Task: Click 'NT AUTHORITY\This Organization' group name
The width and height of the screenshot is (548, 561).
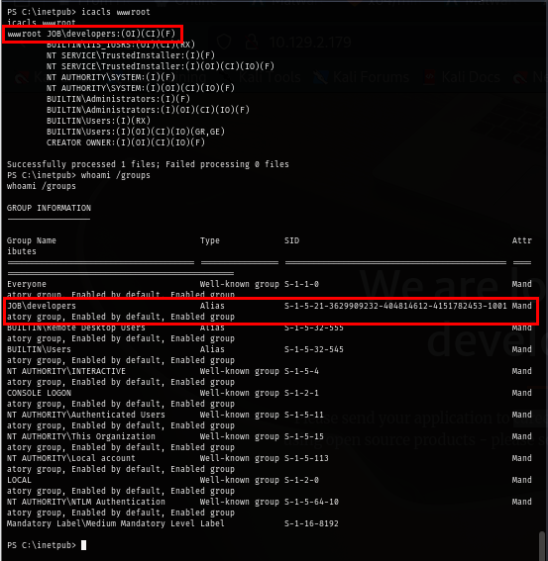Action: (x=81, y=436)
